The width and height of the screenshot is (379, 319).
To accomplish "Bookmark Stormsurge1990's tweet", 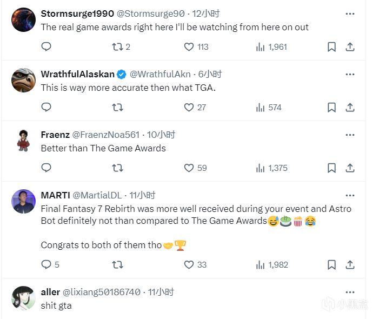I will click(x=331, y=47).
